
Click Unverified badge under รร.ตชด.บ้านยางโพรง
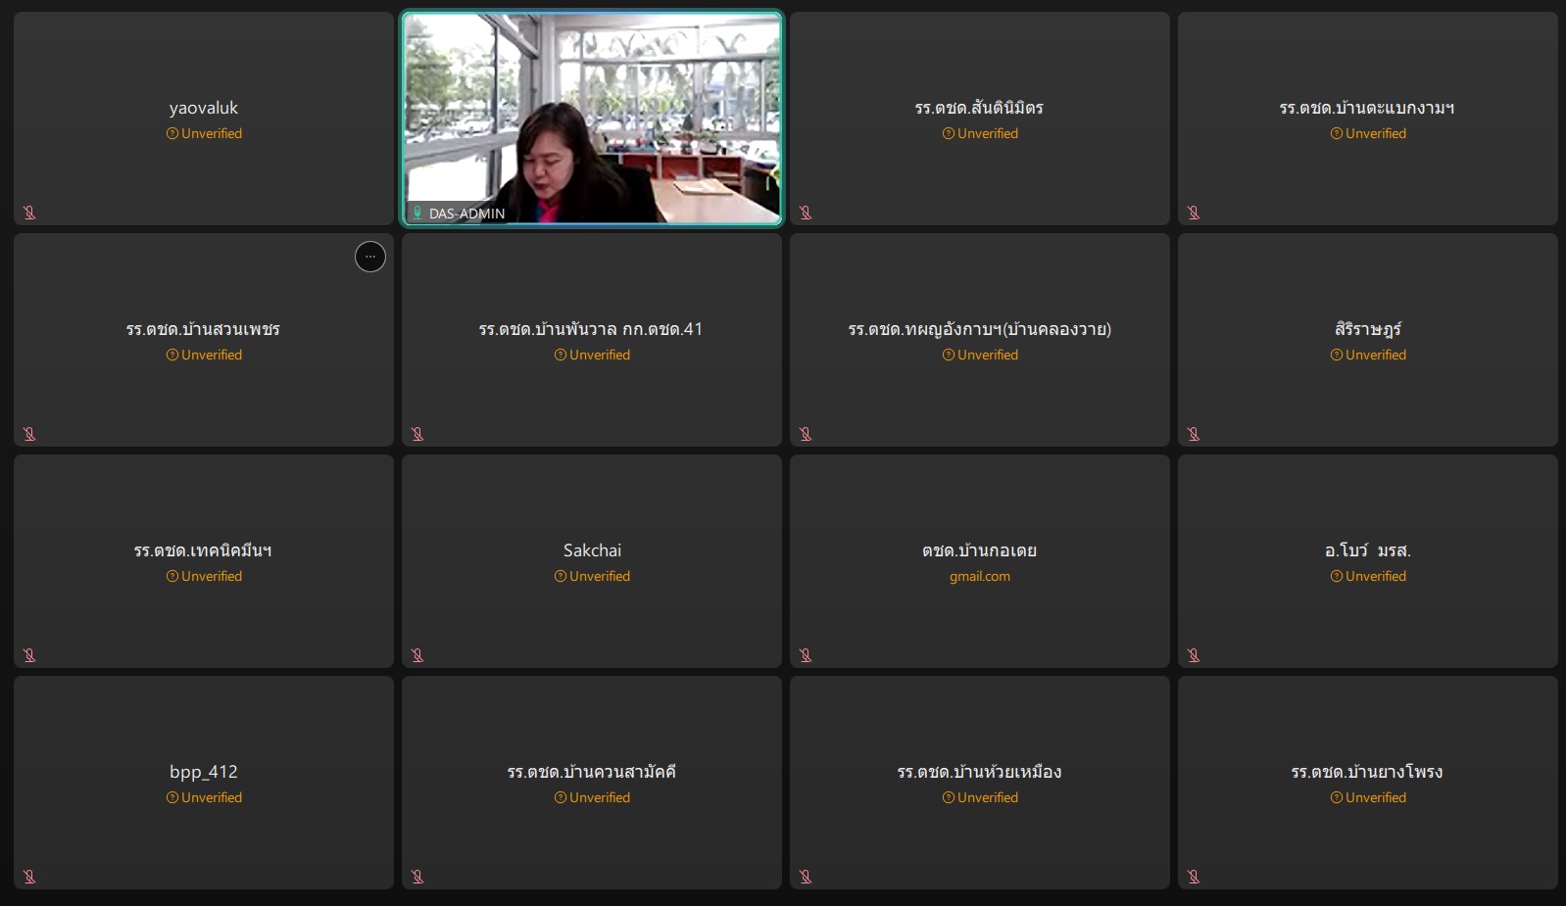[1368, 797]
